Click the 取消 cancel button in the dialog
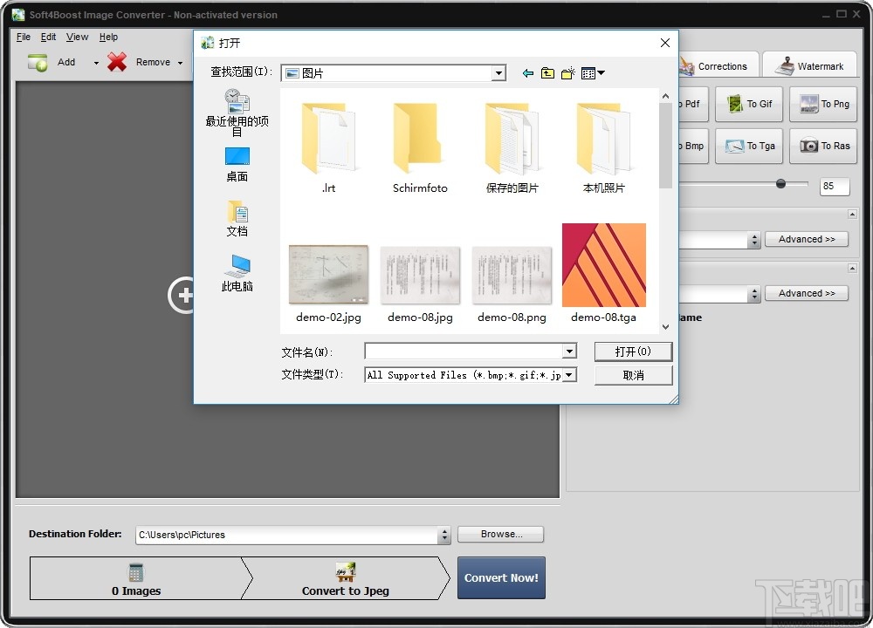The height and width of the screenshot is (628, 873). pyautogui.click(x=633, y=375)
